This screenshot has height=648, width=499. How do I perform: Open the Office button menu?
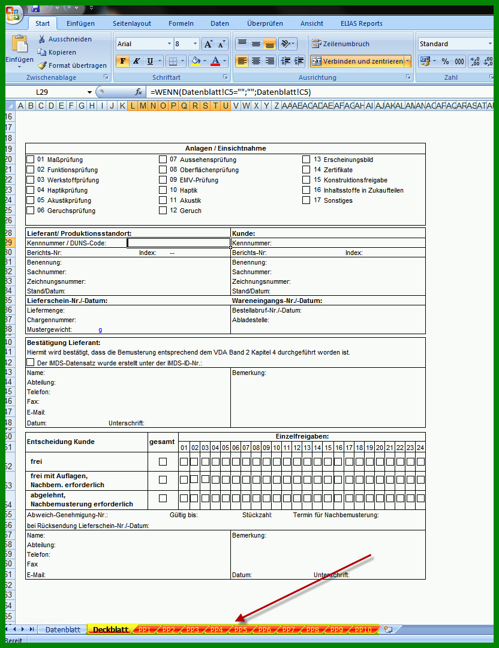click(13, 14)
